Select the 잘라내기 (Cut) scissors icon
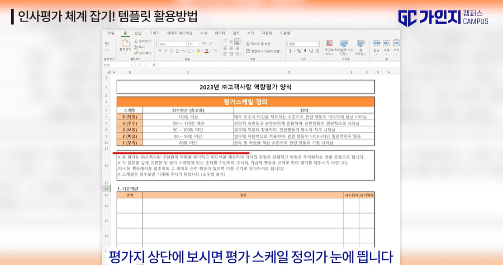The image size is (503, 265). [x=136, y=41]
